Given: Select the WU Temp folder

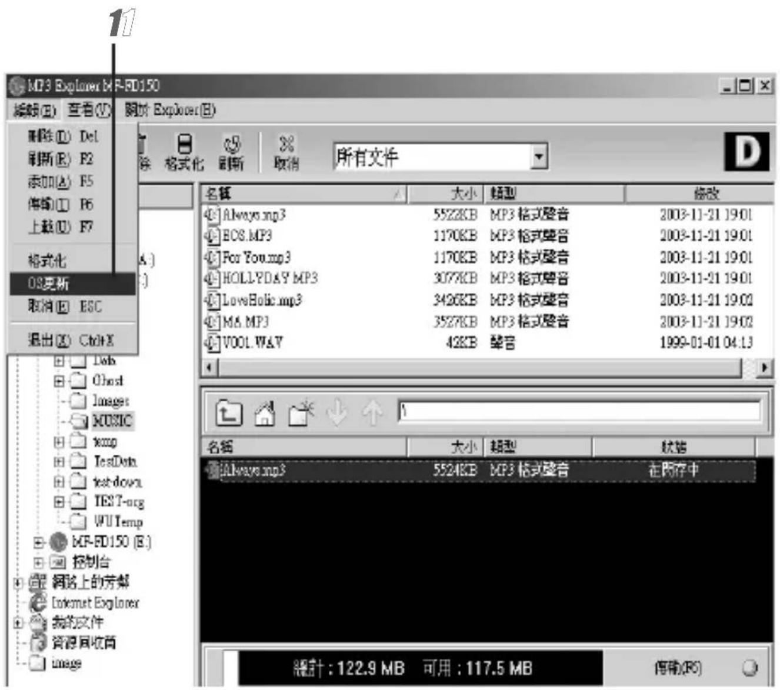Looking at the screenshot, I should pyautogui.click(x=106, y=521).
